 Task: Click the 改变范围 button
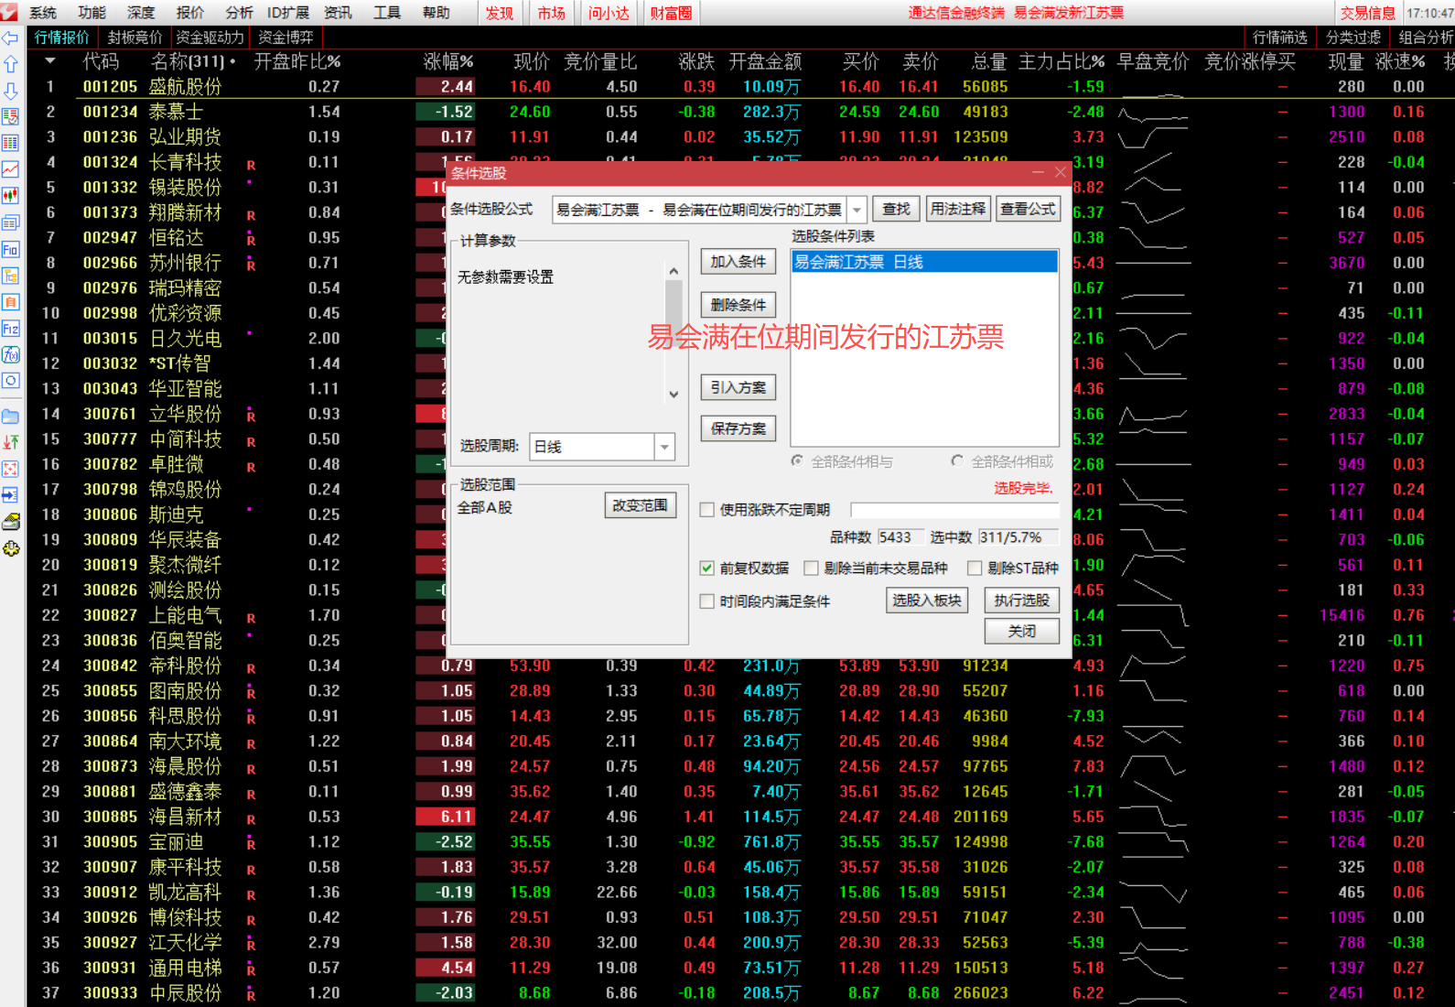[x=640, y=505]
